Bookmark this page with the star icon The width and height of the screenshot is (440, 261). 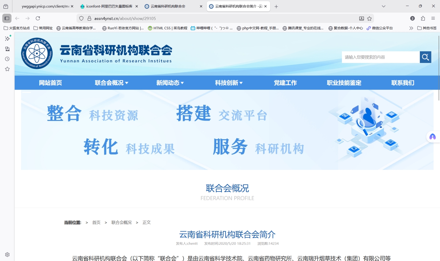[369, 18]
